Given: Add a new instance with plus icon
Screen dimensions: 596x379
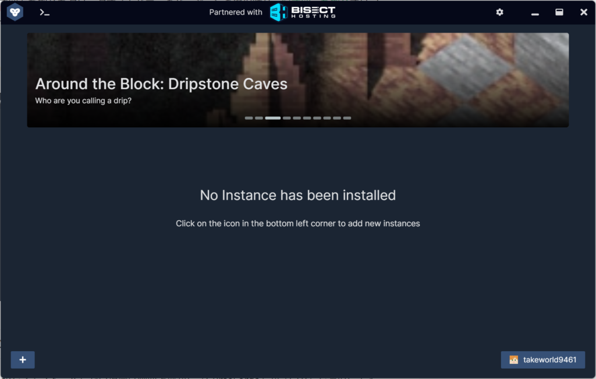Looking at the screenshot, I should 23,360.
